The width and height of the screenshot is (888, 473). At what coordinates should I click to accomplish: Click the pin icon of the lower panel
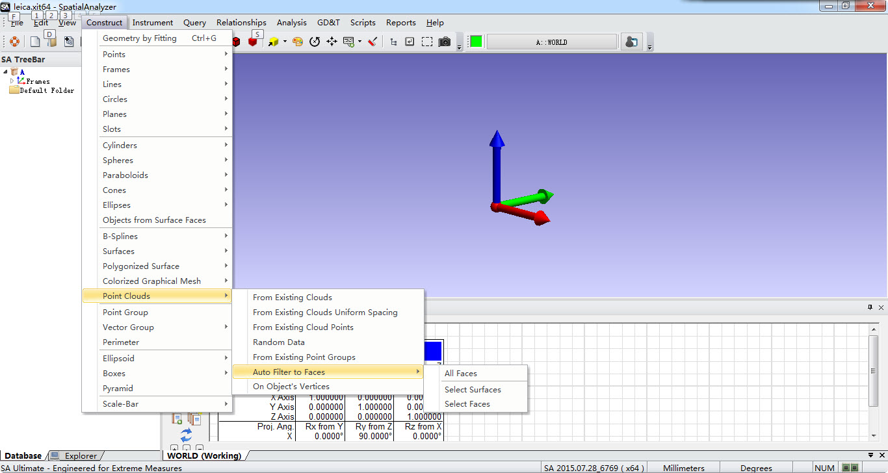[870, 307]
